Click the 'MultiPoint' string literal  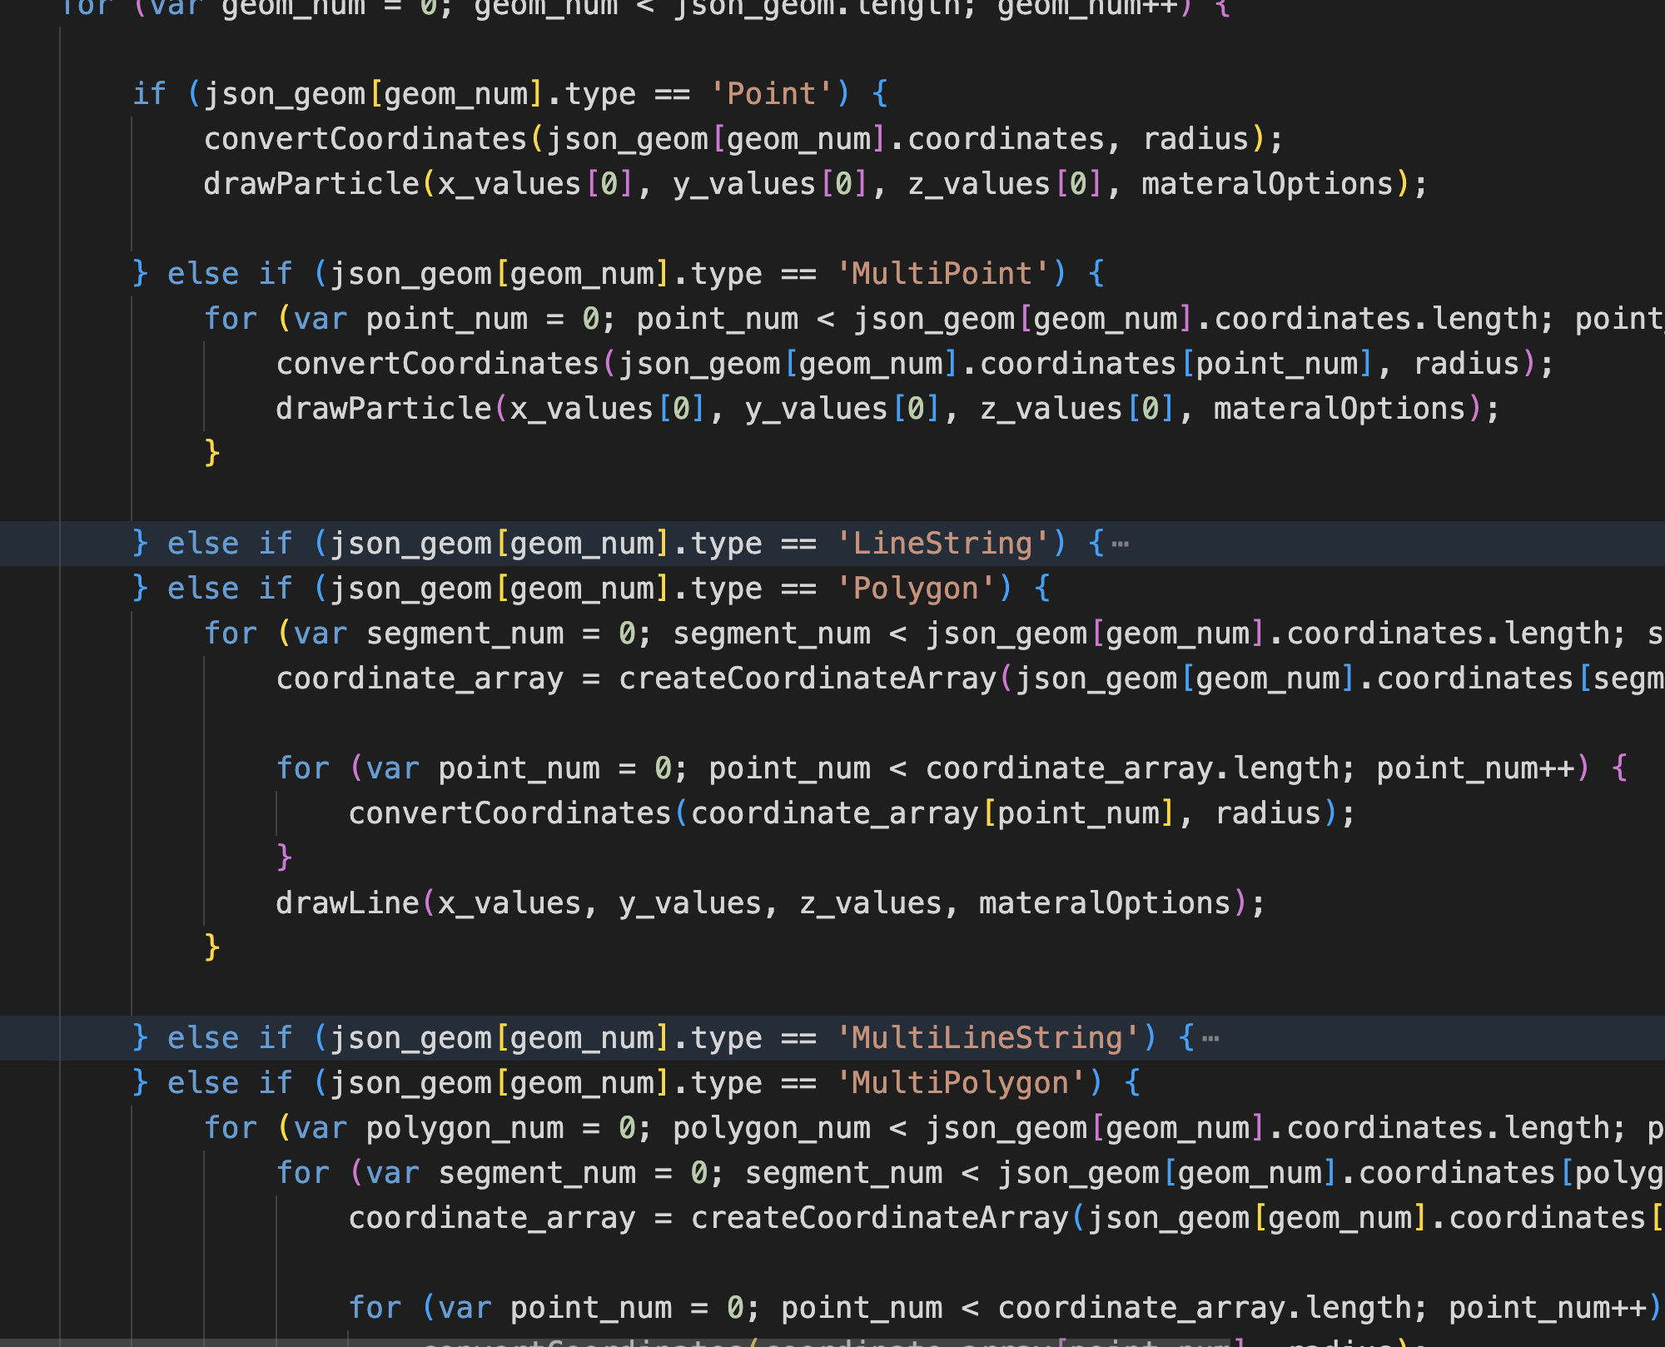[x=942, y=274]
